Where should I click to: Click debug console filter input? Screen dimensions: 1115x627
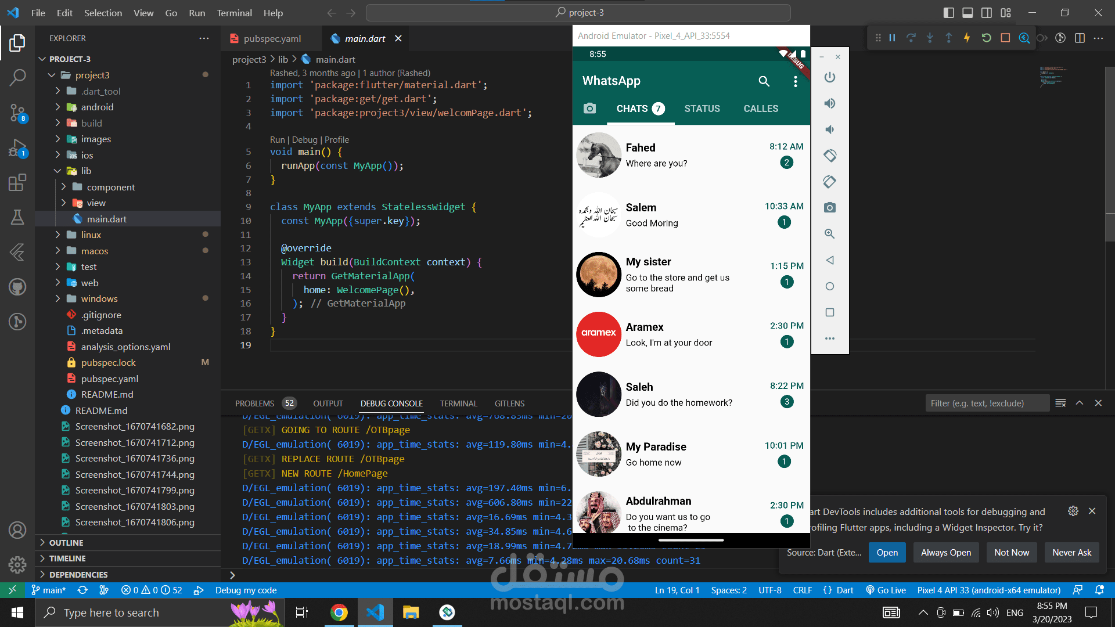click(987, 403)
